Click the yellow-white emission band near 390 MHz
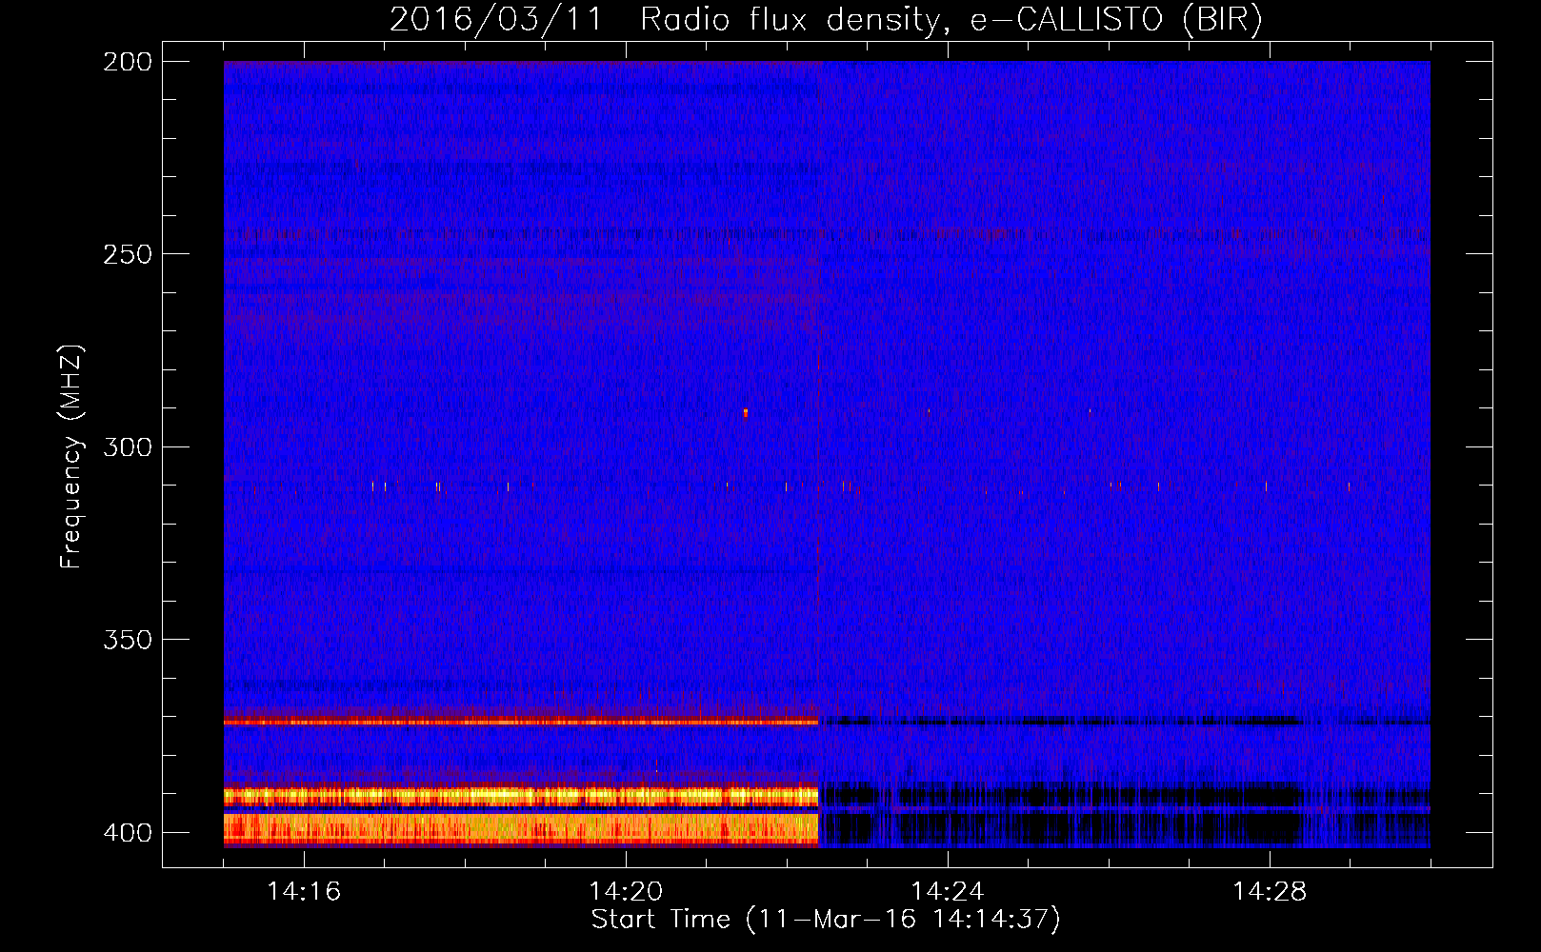The height and width of the screenshot is (952, 1541). 521,795
